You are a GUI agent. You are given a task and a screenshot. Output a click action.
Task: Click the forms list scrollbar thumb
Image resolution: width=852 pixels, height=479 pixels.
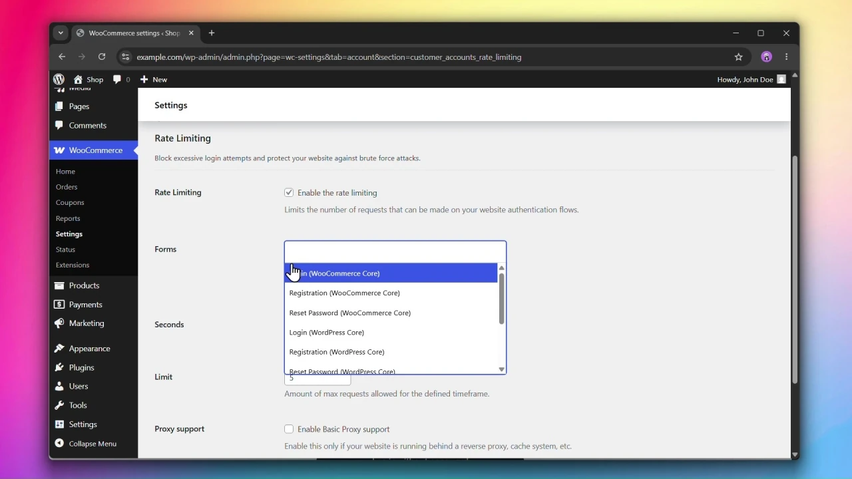pos(502,299)
